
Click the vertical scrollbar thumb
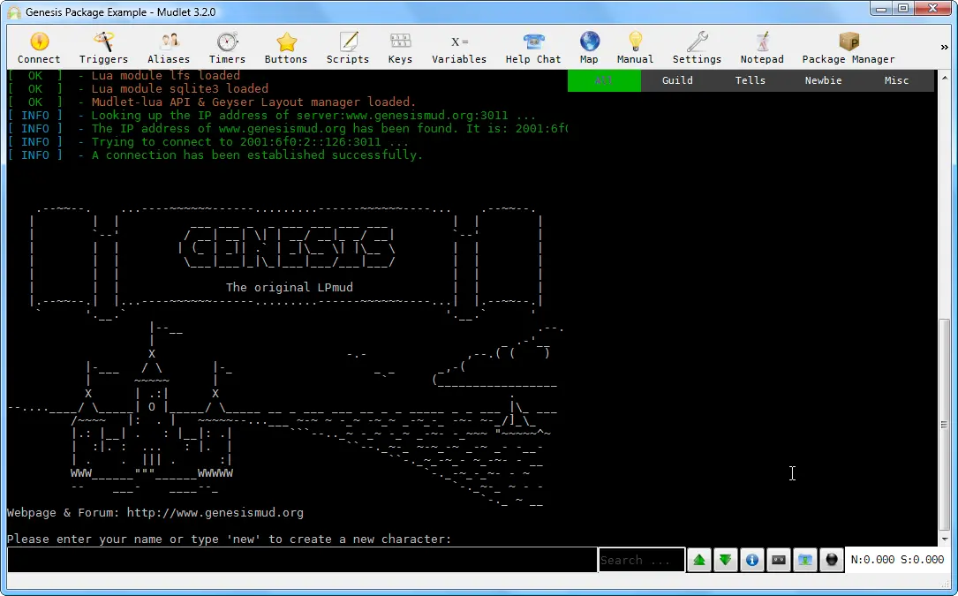pos(945,424)
